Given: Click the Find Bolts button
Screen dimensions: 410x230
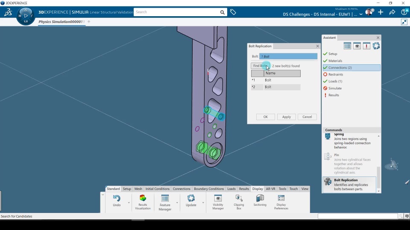Looking at the screenshot, I should (x=260, y=66).
